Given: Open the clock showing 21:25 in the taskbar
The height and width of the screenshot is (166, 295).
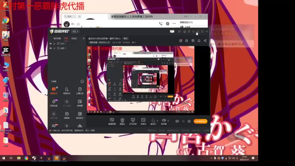Looking at the screenshot, I should 244,158.
